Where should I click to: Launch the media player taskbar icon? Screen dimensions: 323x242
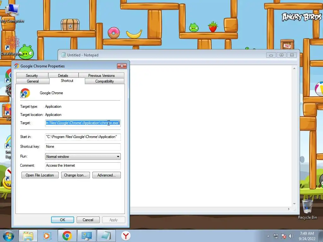click(47, 236)
